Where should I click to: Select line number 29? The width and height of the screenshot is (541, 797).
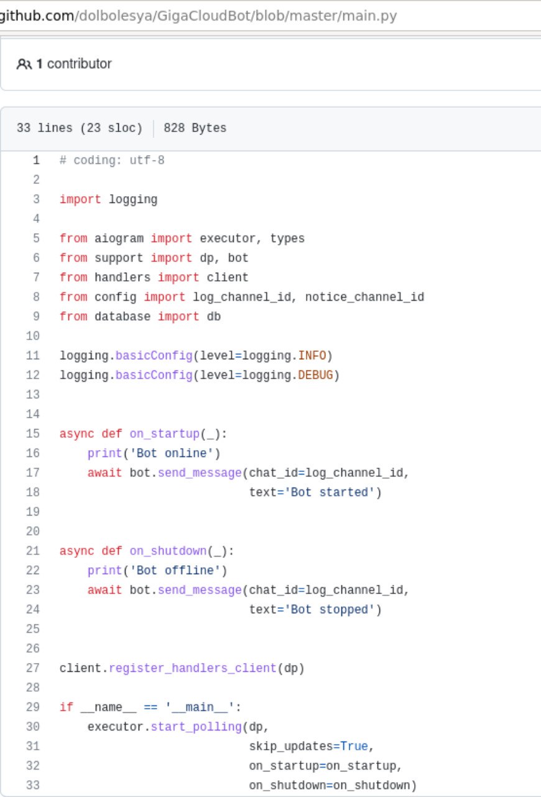tap(33, 707)
